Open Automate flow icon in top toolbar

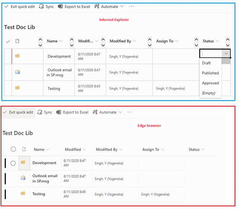pyautogui.click(x=97, y=6)
